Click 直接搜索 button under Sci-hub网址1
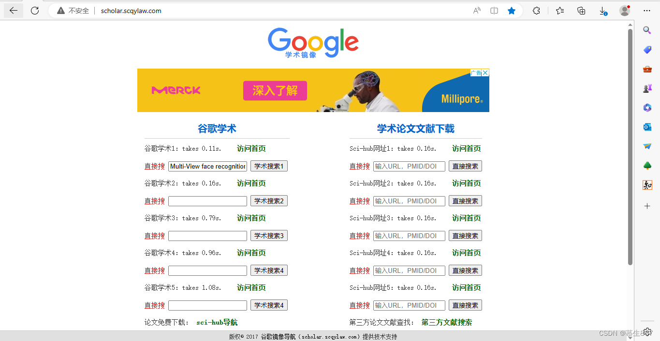 coord(465,166)
